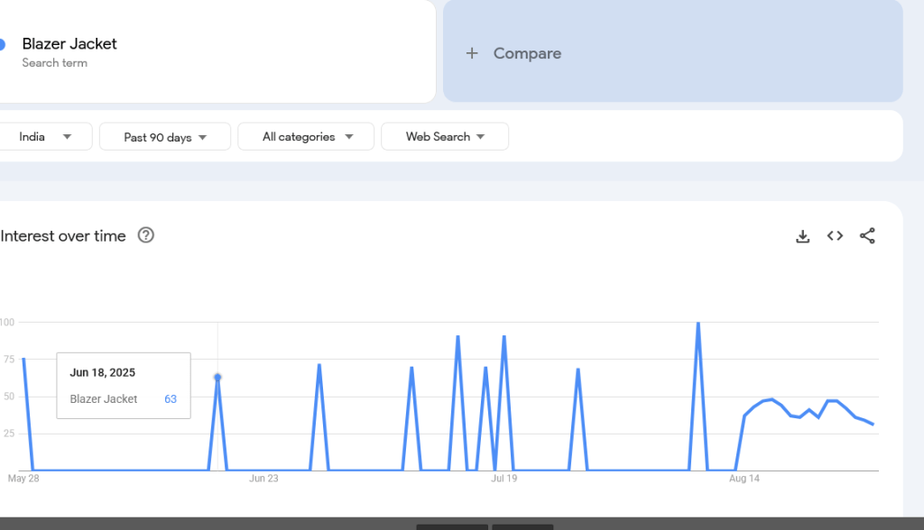Screen dimensions: 924x530
Task: Click the Search term subtitle
Action: click(x=55, y=63)
